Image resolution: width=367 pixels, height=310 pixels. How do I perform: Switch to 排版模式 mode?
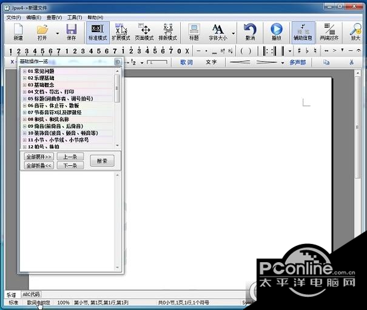pyautogui.click(x=167, y=32)
